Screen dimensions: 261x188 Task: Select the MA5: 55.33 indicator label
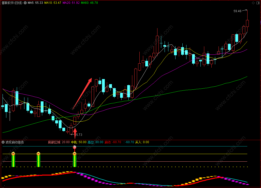tap(35, 3)
